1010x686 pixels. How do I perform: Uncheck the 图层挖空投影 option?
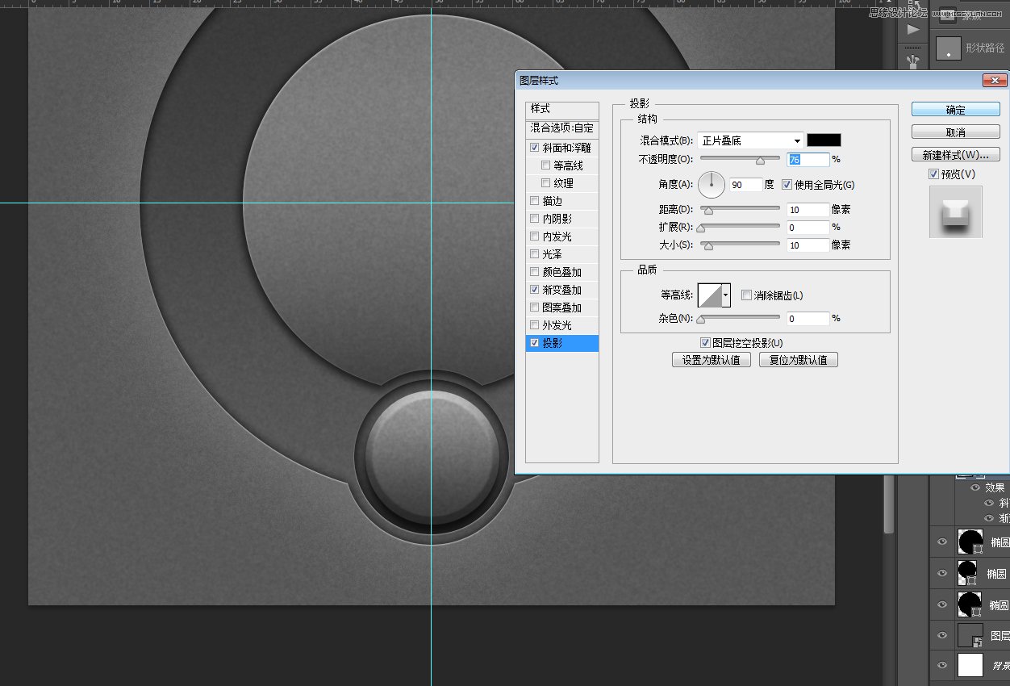point(705,342)
